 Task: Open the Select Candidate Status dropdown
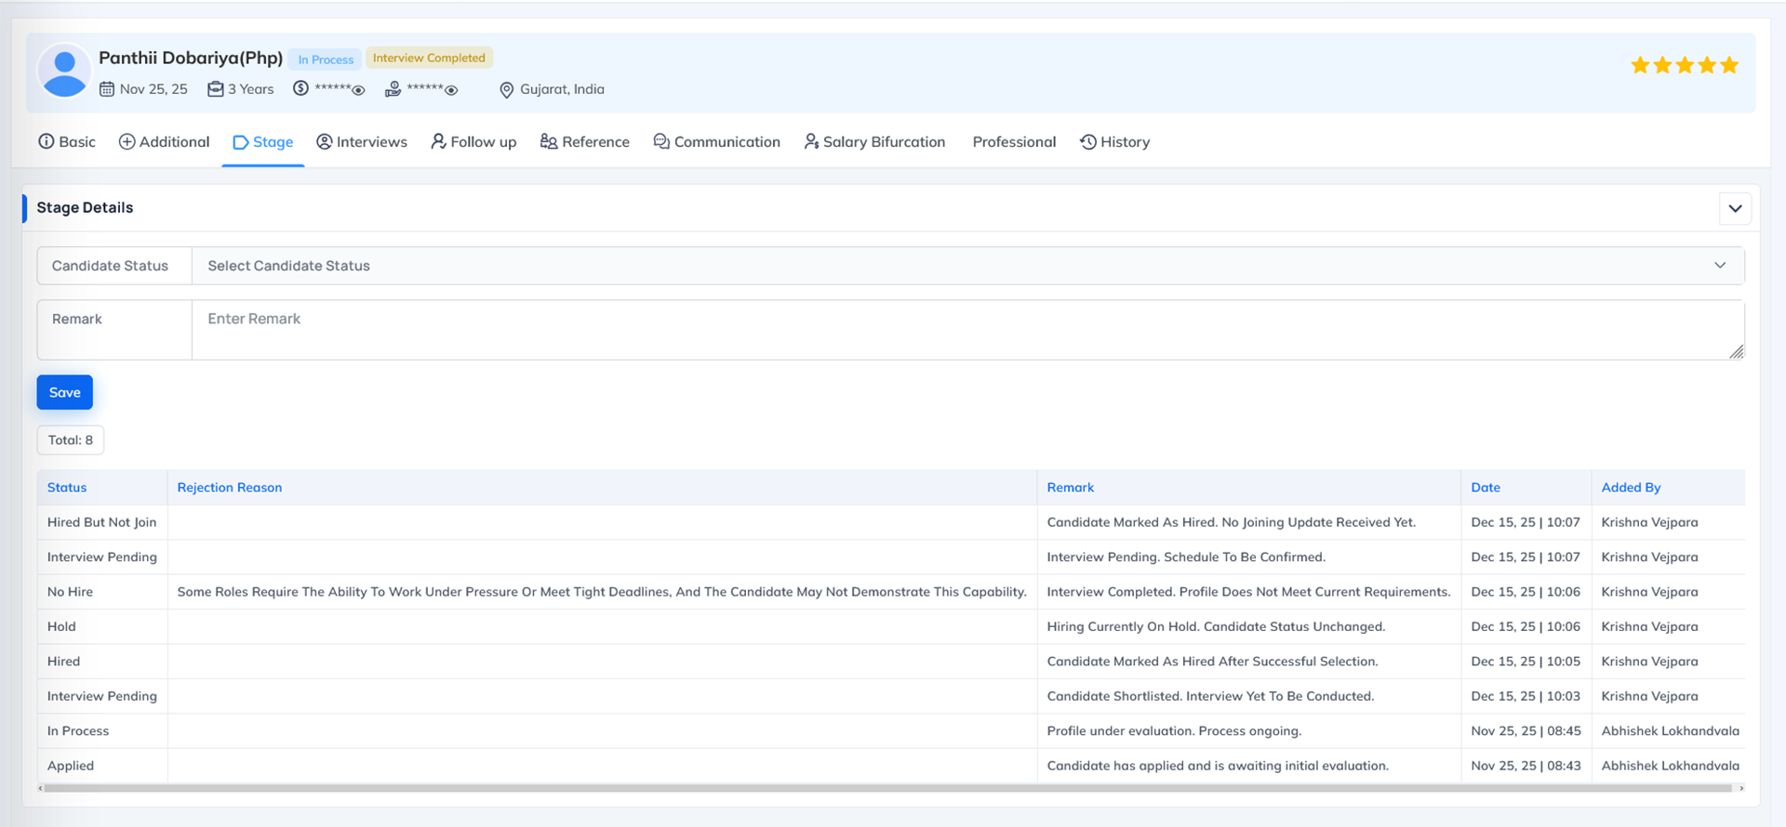pos(967,266)
